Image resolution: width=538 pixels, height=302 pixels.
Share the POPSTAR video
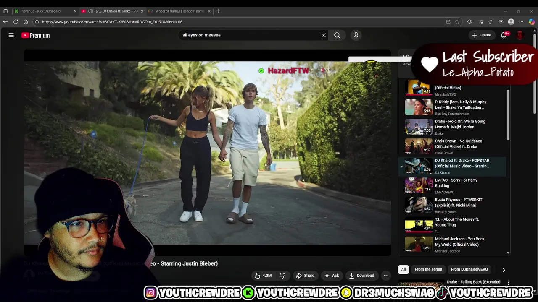[305, 276]
